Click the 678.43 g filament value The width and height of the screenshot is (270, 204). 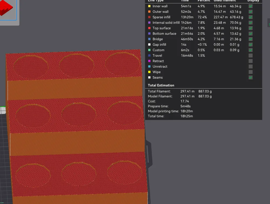coord(237,17)
